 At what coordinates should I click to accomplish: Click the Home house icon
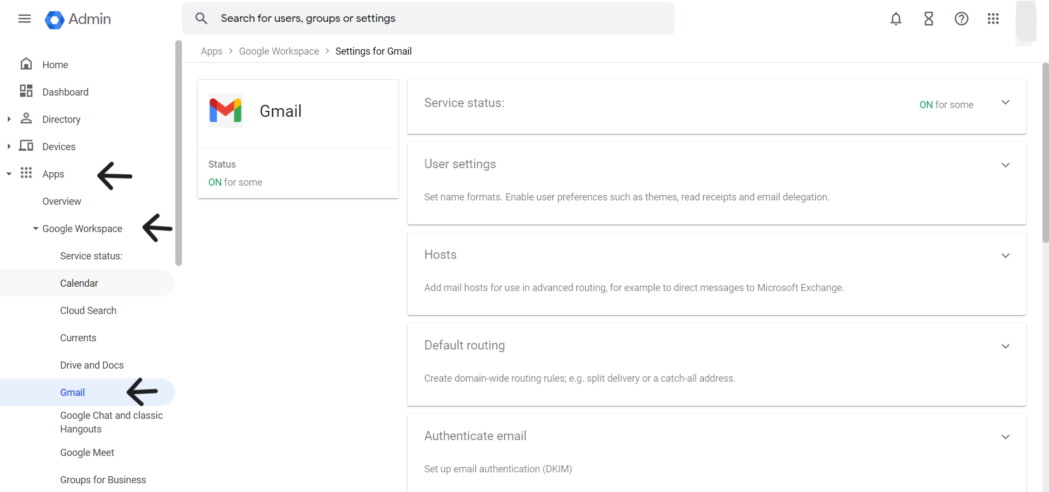pos(26,64)
